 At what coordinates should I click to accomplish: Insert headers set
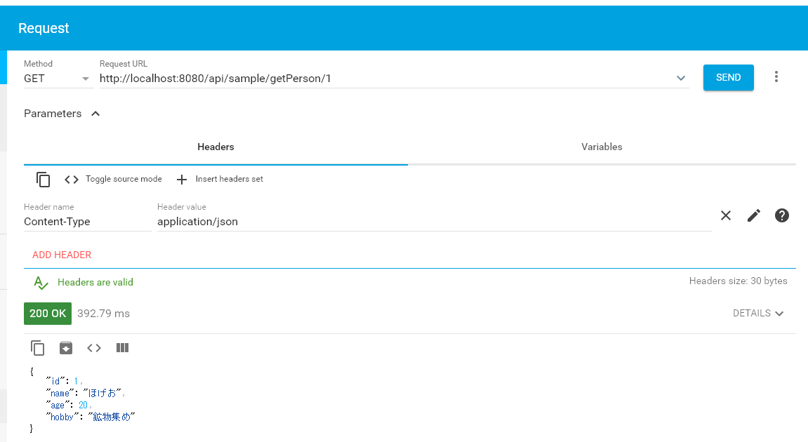pos(220,179)
